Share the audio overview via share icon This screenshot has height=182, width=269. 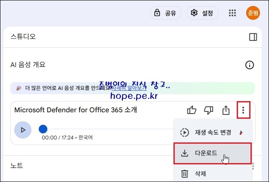click(226, 110)
